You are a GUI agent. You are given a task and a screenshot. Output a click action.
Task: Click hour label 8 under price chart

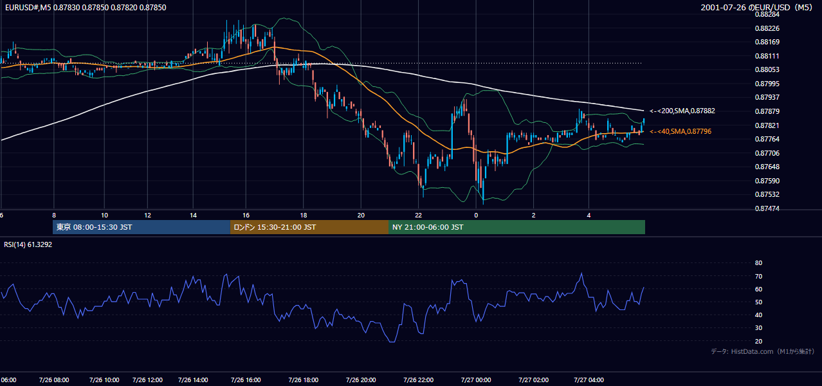tap(54, 215)
